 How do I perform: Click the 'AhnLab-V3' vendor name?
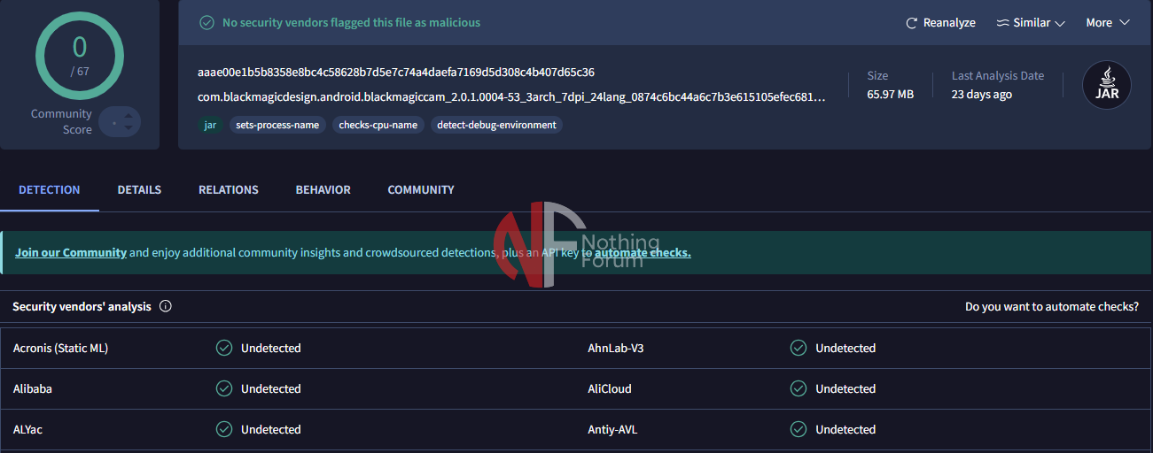[616, 348]
